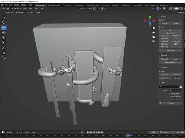Open the Object Mode dropdown
Viewport: 185px width, 138px height.
pyautogui.click(x=14, y=8)
